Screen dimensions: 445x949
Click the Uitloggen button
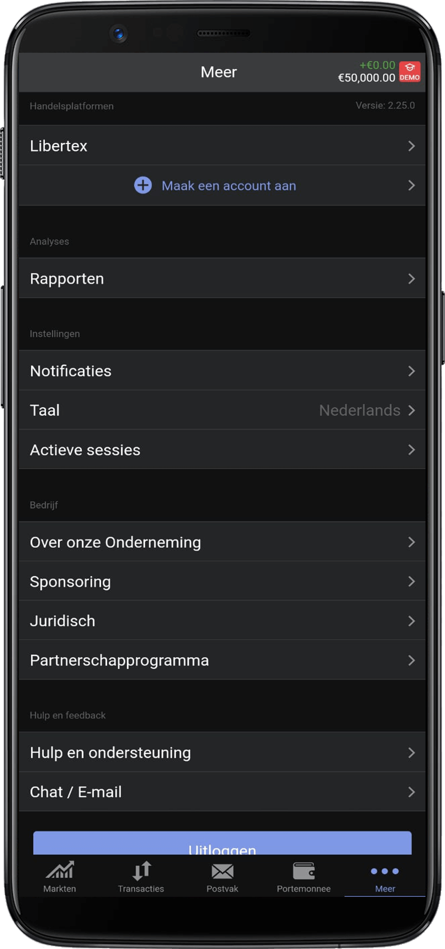[222, 844]
